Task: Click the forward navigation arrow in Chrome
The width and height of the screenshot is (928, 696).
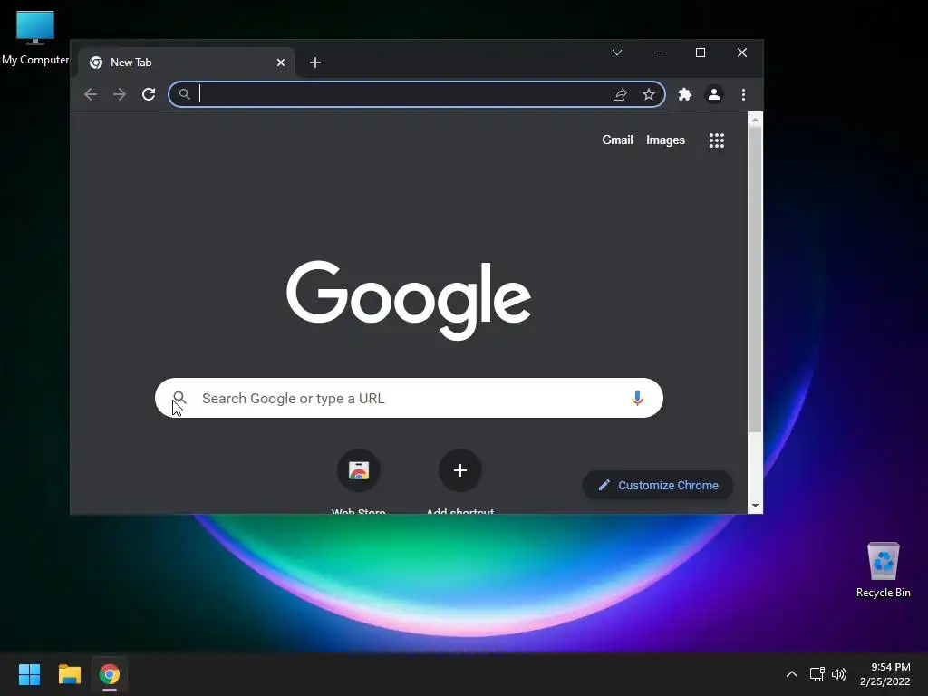Action: [x=120, y=94]
